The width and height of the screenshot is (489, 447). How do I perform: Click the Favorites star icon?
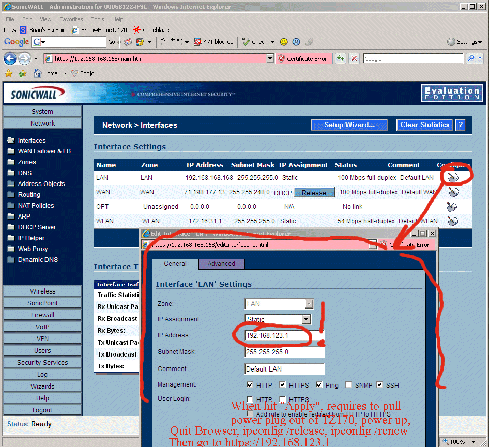(x=8, y=73)
